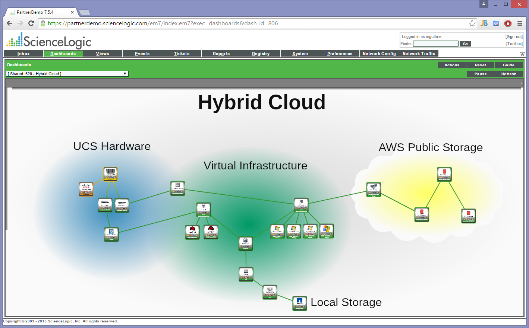Select the AWS Web Services node
Image resolution: width=529 pixels, height=328 pixels.
point(374,190)
